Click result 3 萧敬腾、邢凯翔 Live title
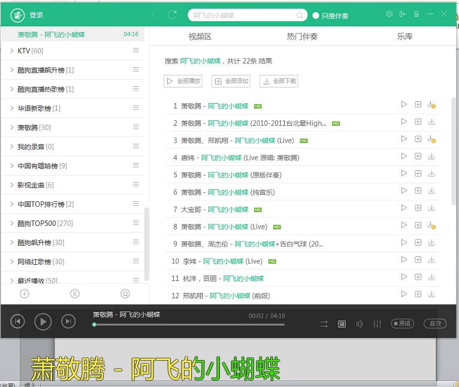 pos(237,141)
